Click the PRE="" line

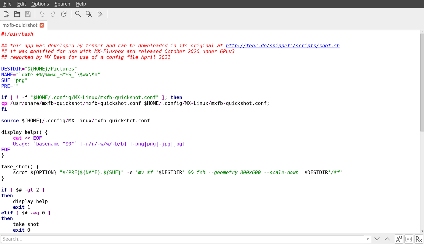coord(10,86)
